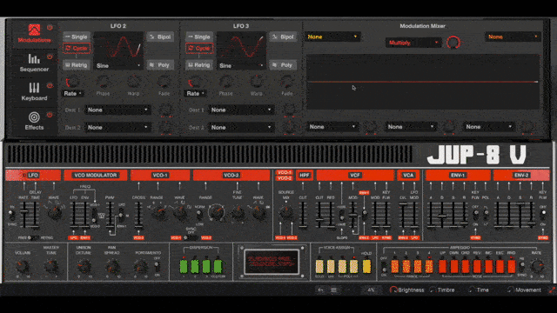Image resolution: width=557 pixels, height=313 pixels.
Task: Click the ENV-1 decay slider
Action: pos(442,216)
